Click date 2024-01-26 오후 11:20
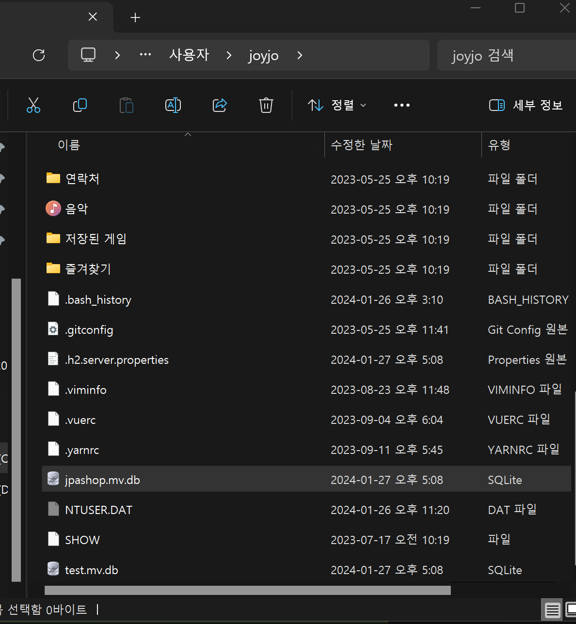Screen dimensions: 576x624 tap(390, 510)
